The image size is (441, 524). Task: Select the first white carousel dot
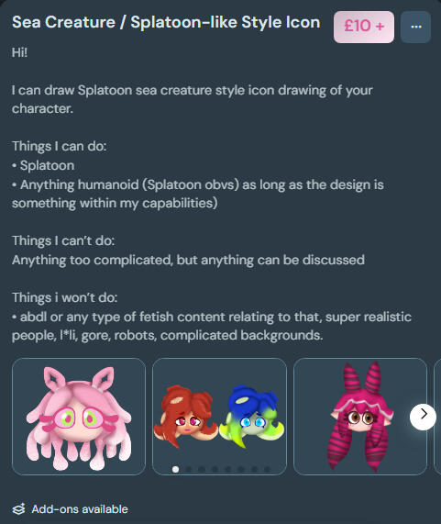(175, 469)
